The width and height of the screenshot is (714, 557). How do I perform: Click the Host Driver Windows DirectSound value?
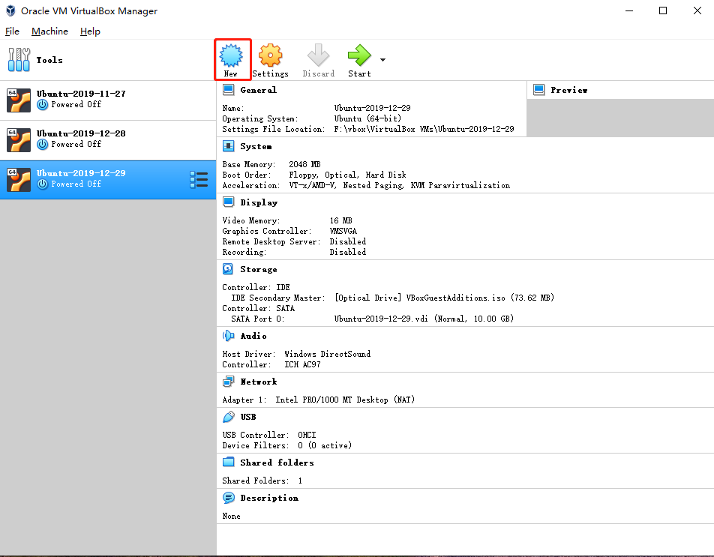coord(328,354)
